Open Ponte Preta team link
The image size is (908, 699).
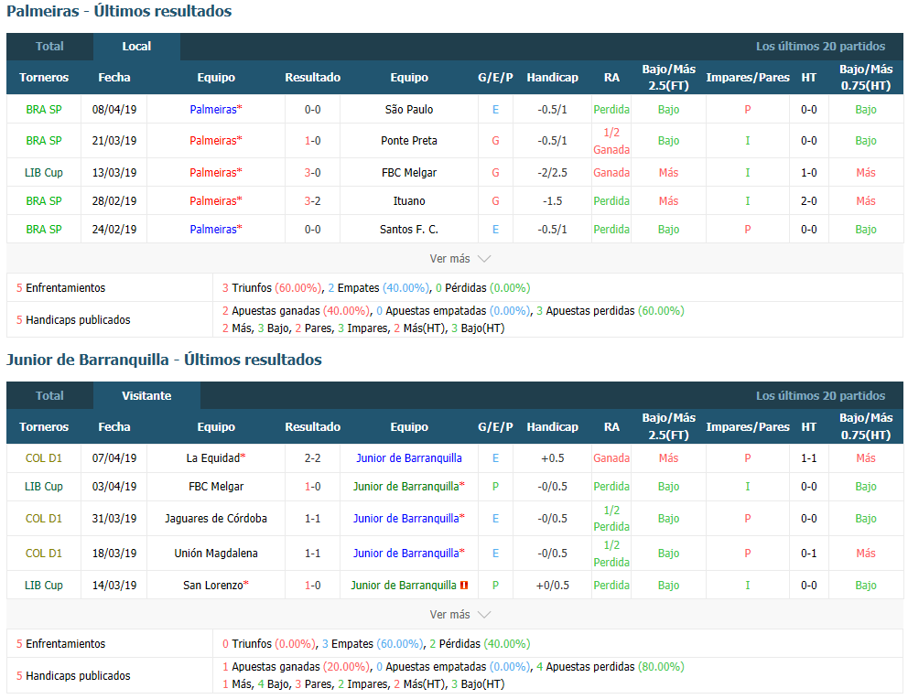[409, 141]
